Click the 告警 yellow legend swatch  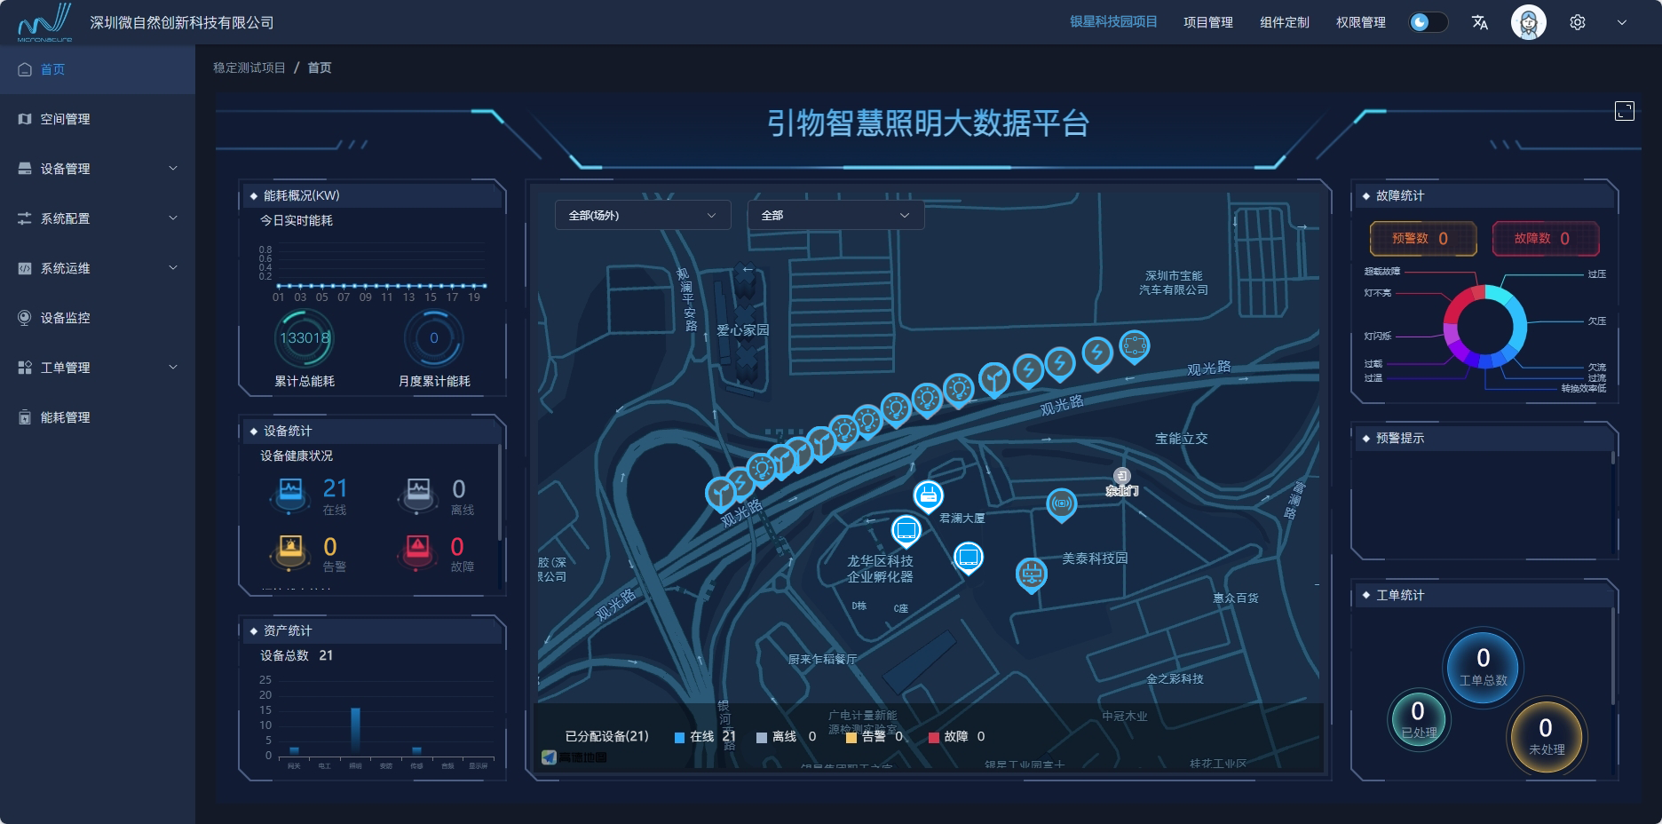pyautogui.click(x=851, y=737)
